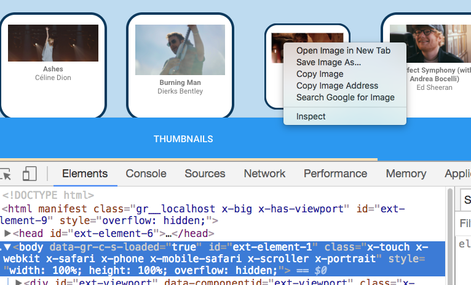Collapse the body element node
471x285 pixels.
(x=7, y=247)
